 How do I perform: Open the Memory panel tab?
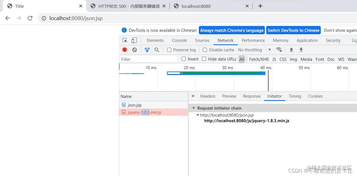281,40
